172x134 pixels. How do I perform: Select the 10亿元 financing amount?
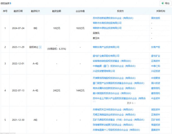click(x=57, y=28)
